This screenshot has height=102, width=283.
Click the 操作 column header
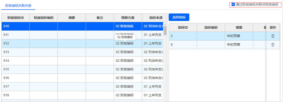(273, 28)
